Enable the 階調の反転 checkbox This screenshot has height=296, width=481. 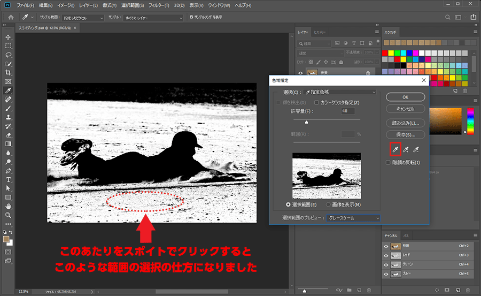click(x=389, y=162)
